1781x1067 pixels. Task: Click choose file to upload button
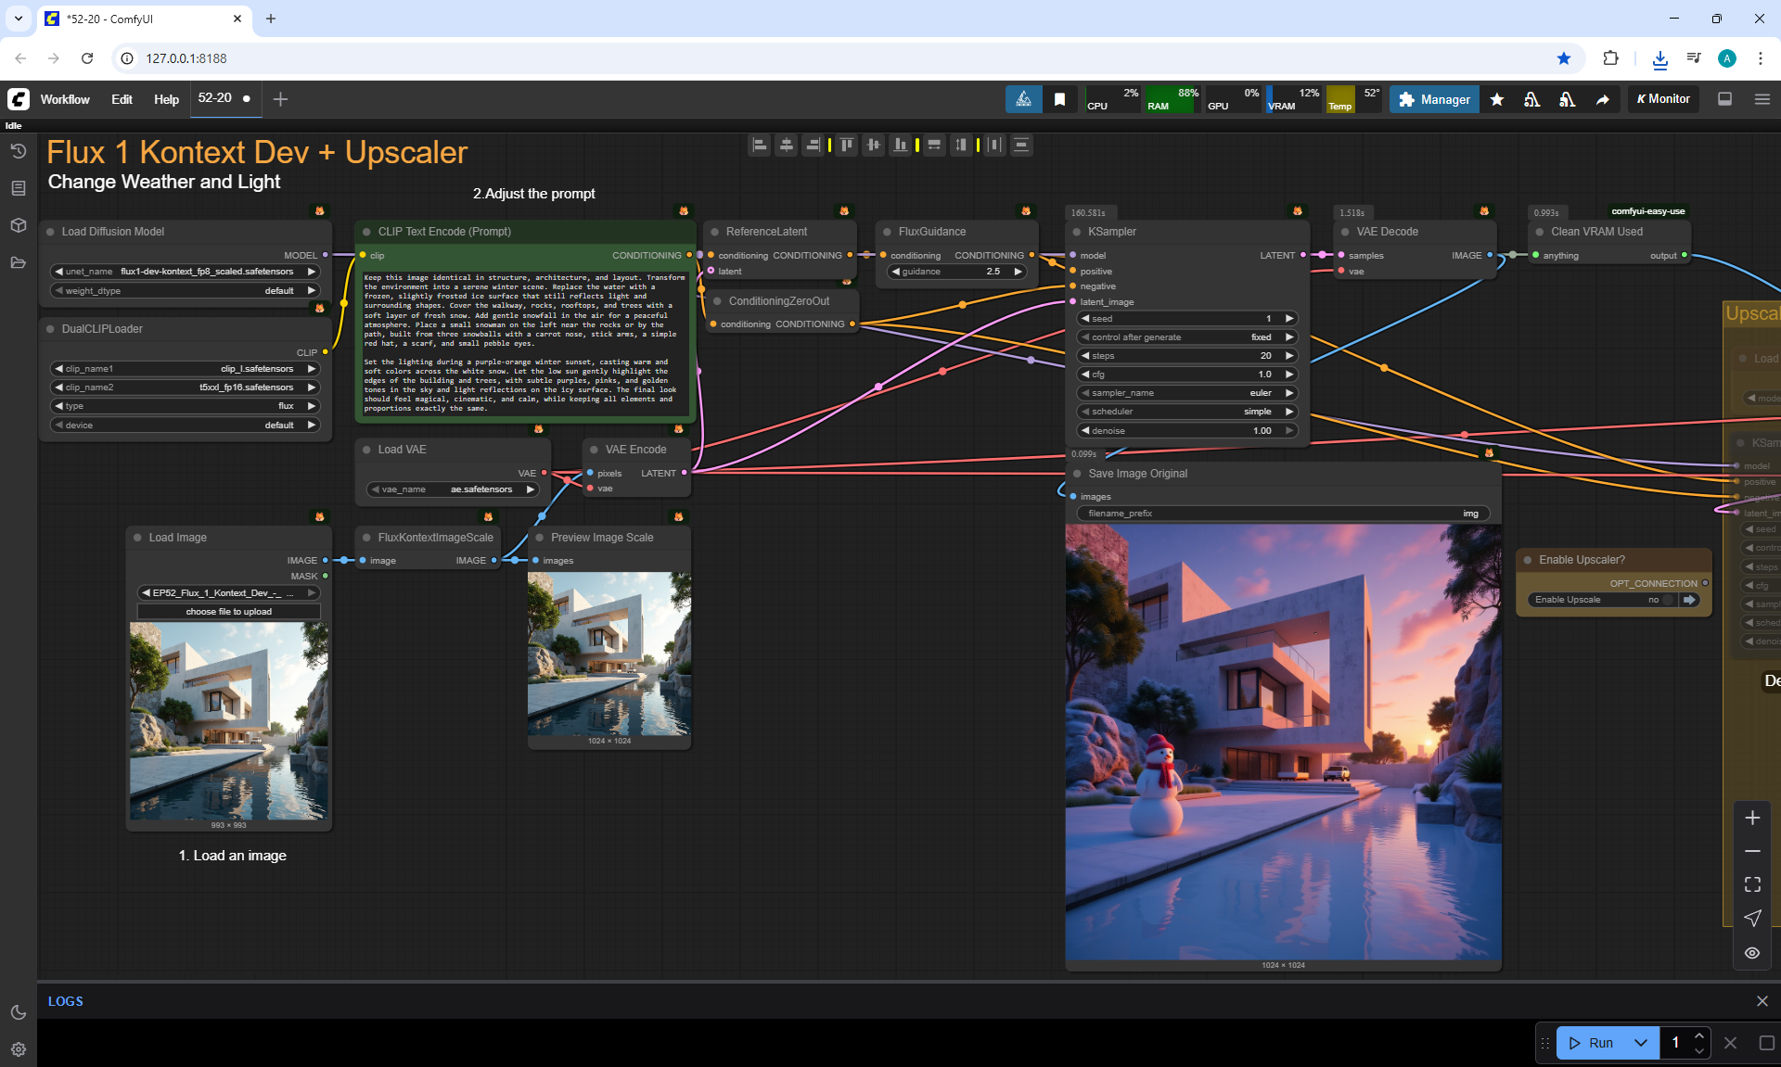click(x=228, y=612)
